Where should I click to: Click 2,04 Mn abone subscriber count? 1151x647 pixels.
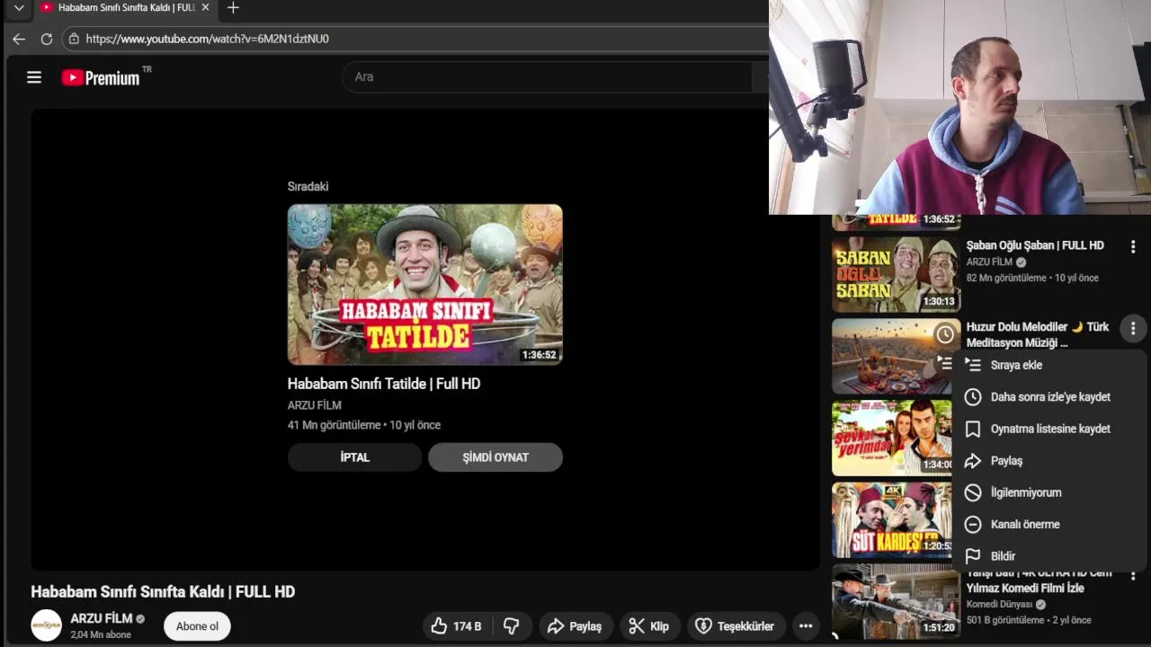(x=101, y=634)
